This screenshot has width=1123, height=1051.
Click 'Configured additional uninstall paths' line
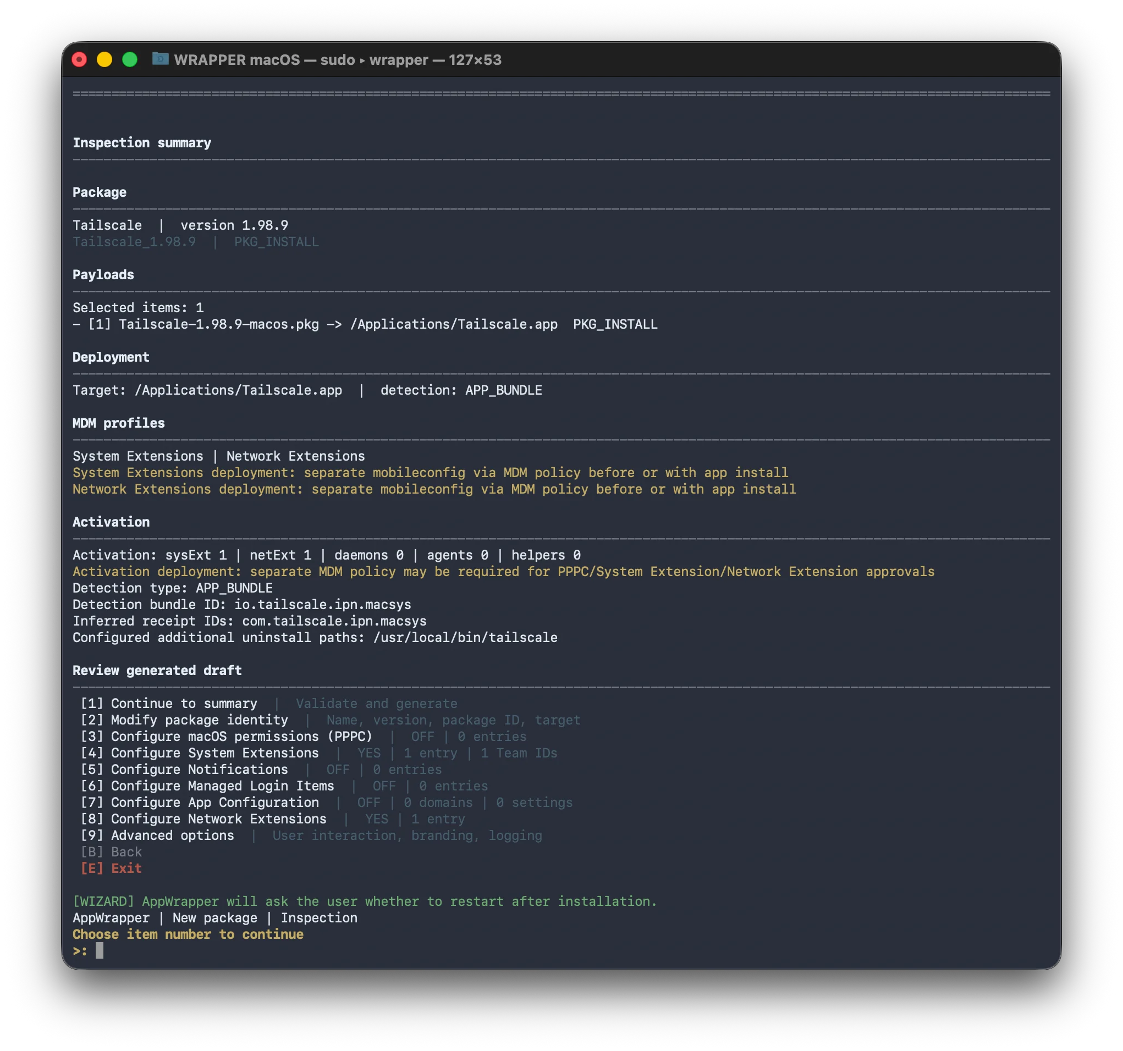tap(315, 638)
